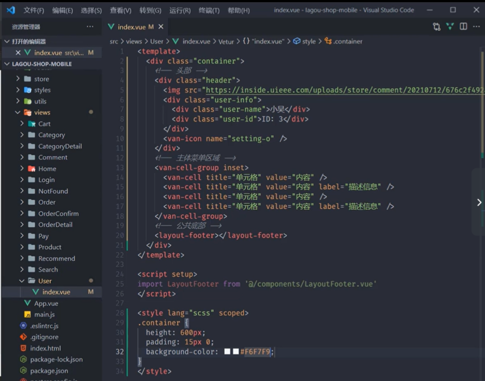The image size is (485, 381).
Task: Open explorer panel more actions ellipsis
Action: pyautogui.click(x=90, y=27)
